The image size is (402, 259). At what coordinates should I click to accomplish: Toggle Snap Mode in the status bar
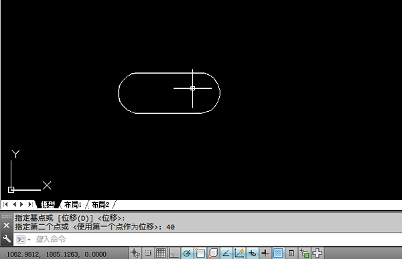click(x=147, y=254)
